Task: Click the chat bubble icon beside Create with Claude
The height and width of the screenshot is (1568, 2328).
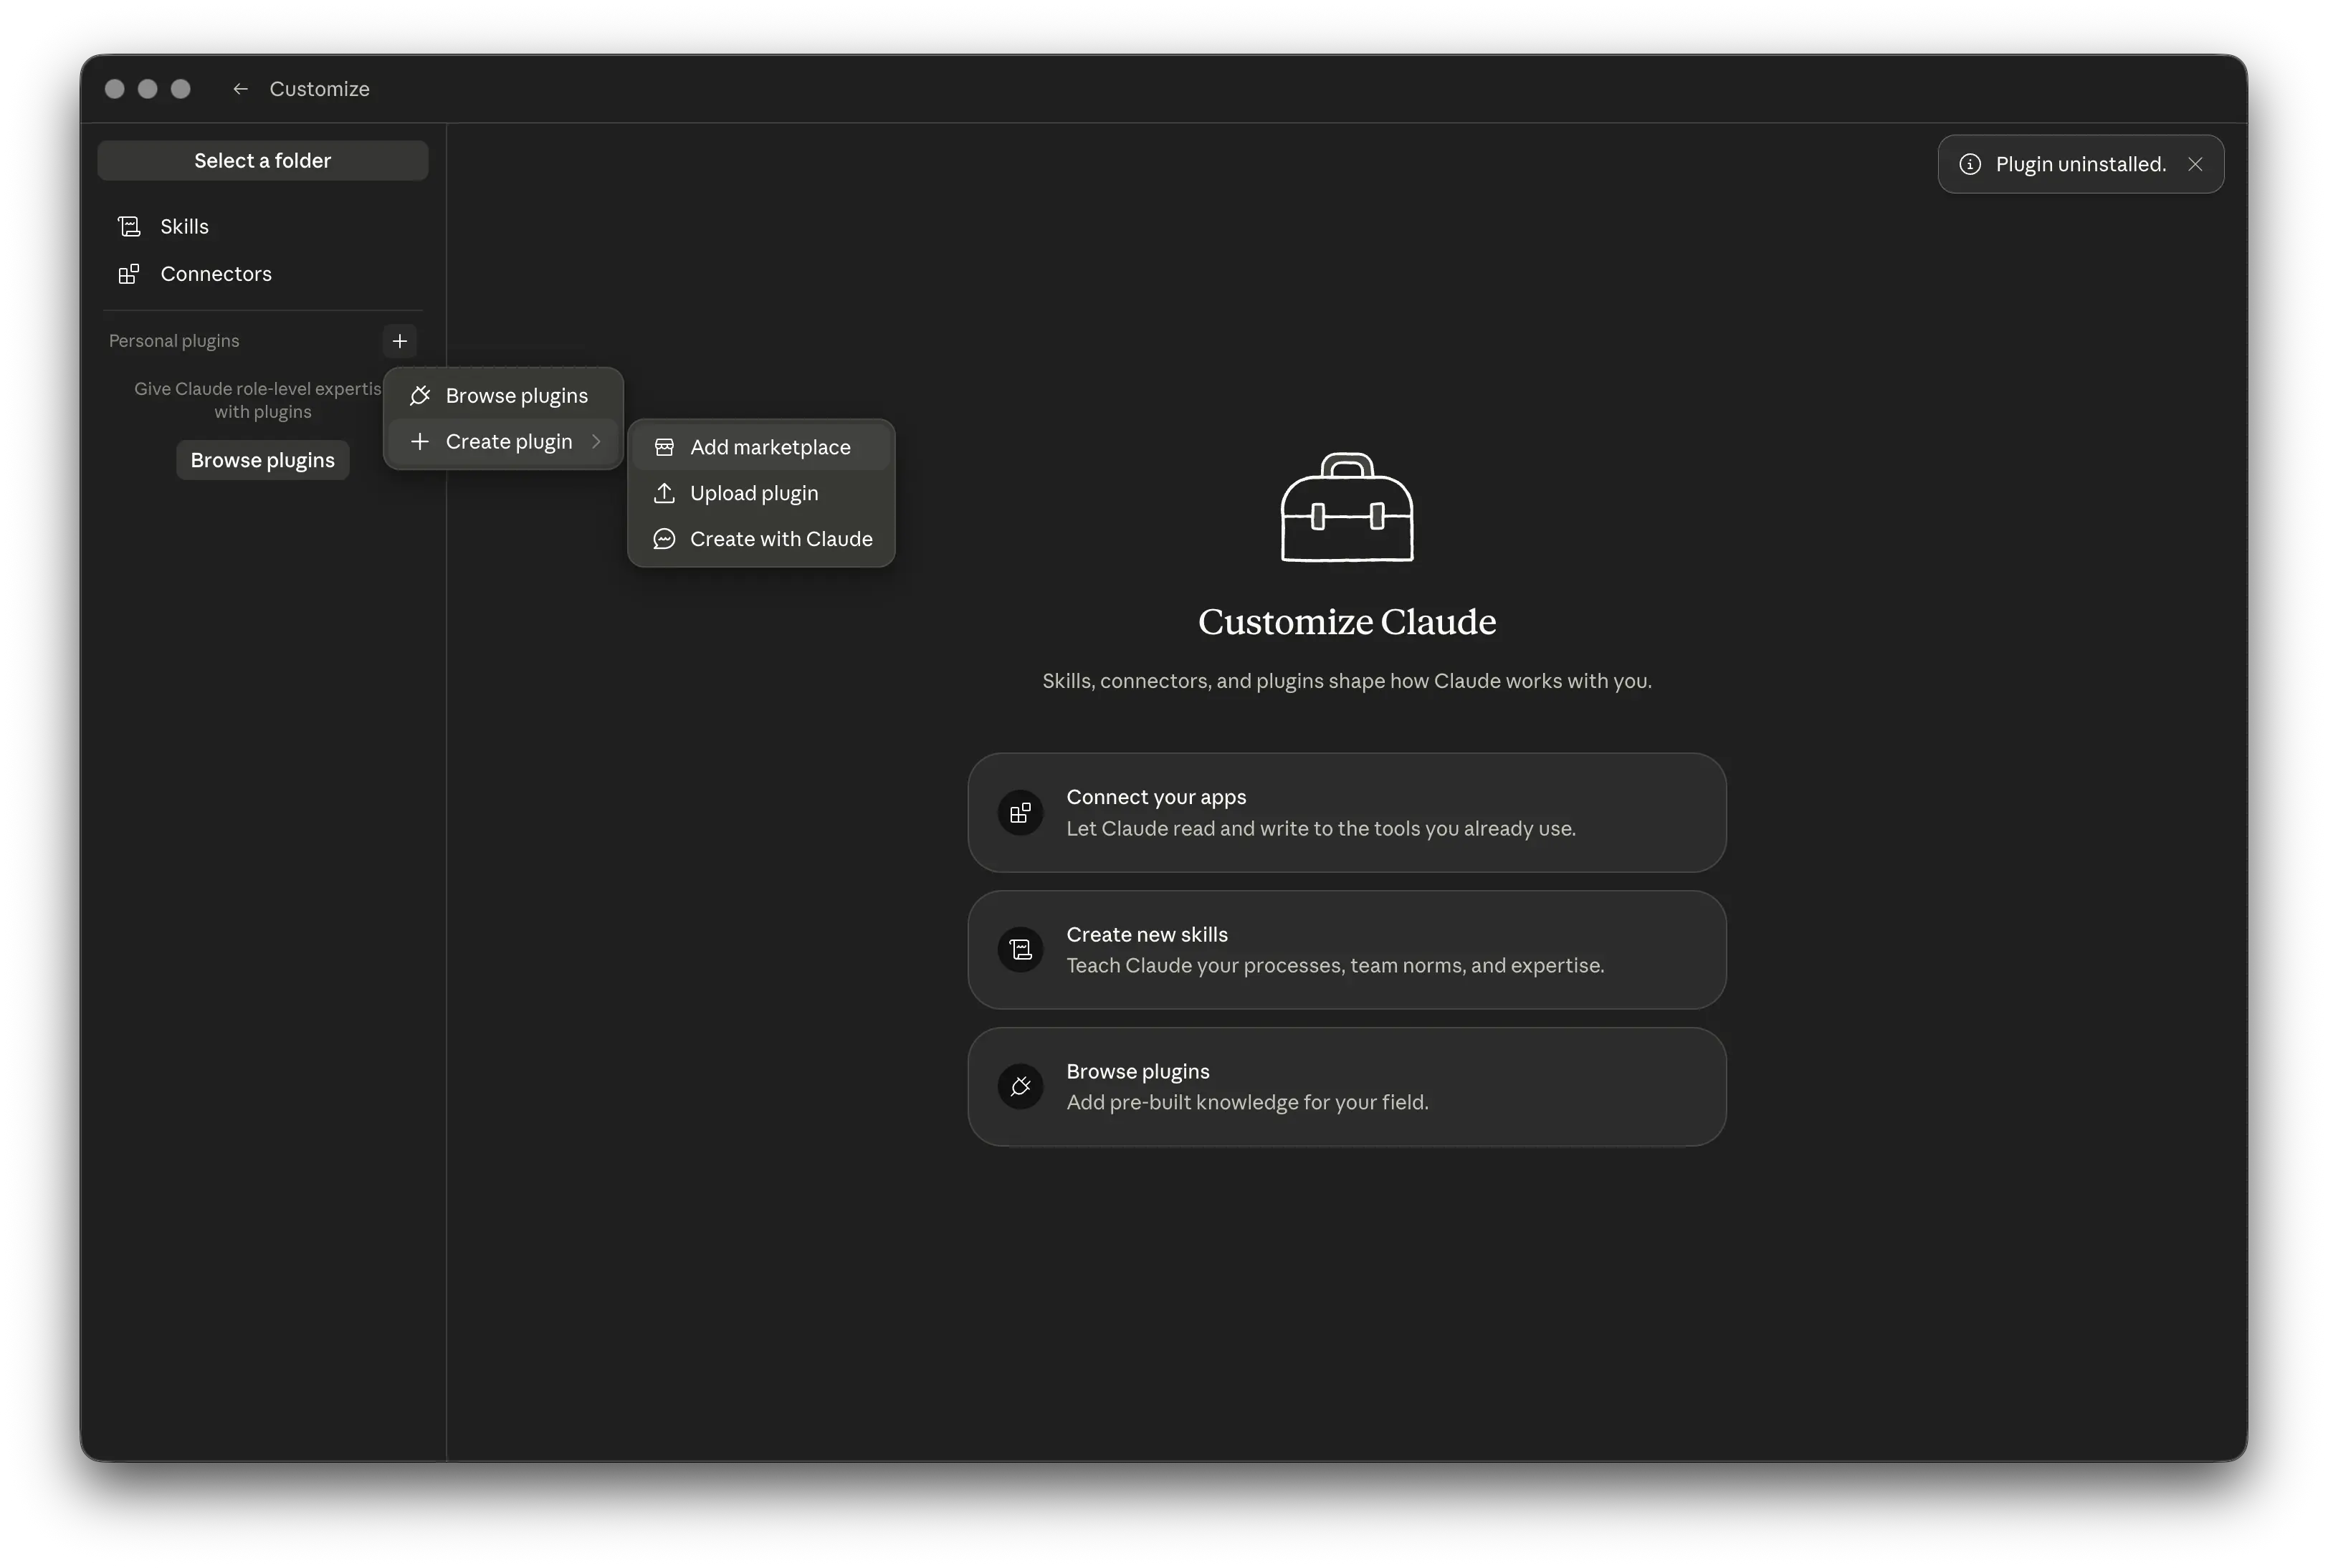Action: tap(664, 539)
